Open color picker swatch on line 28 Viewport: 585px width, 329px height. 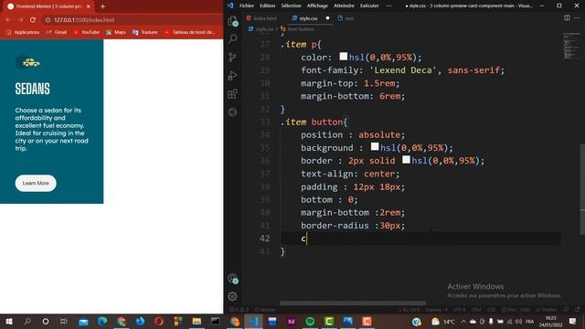(344, 57)
